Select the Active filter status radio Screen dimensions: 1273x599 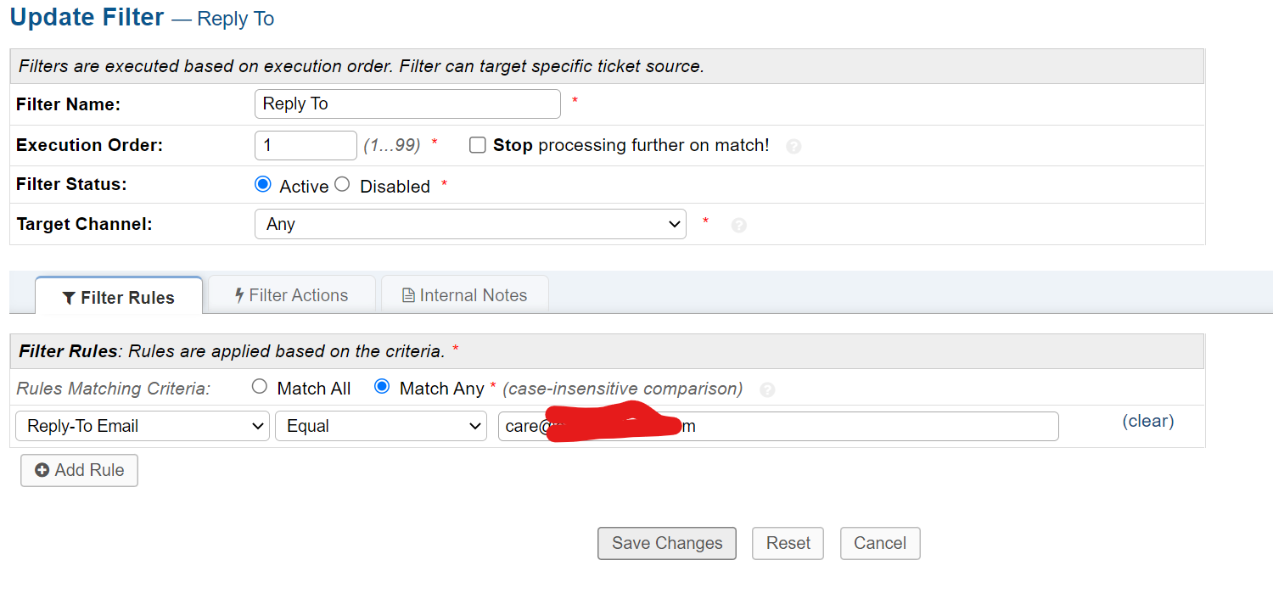pyautogui.click(x=263, y=185)
